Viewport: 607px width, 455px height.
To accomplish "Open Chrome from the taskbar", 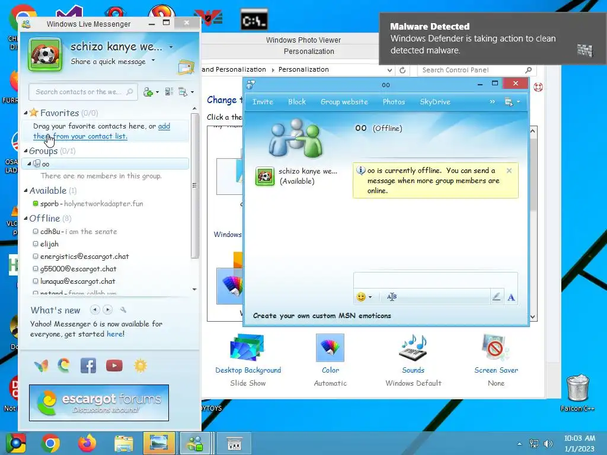I will 50,443.
